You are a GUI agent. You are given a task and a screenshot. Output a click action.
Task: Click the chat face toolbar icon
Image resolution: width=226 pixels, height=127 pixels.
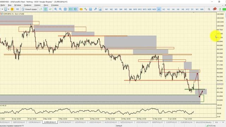[6, 9]
